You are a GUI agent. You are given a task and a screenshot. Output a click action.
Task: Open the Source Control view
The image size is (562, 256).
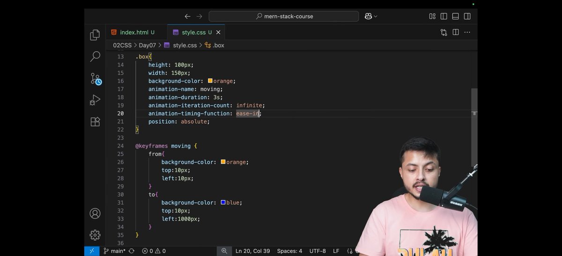(x=96, y=79)
